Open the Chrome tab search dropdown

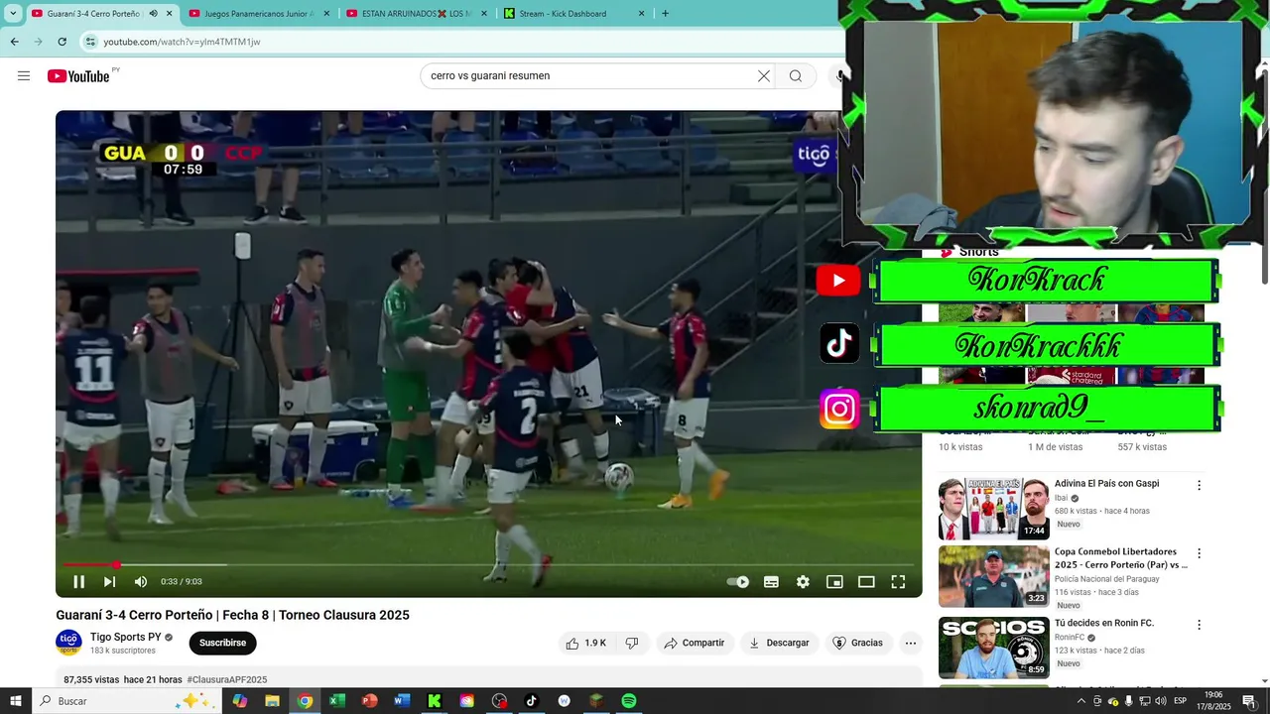pyautogui.click(x=13, y=14)
